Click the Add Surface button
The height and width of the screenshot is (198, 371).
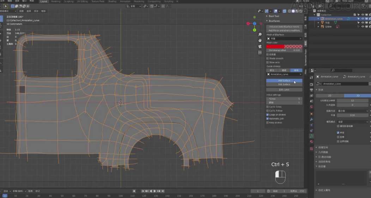(x=284, y=81)
